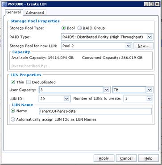The height and width of the screenshot is (165, 162).
Task: Switch to the General tab
Action: point(14,12)
